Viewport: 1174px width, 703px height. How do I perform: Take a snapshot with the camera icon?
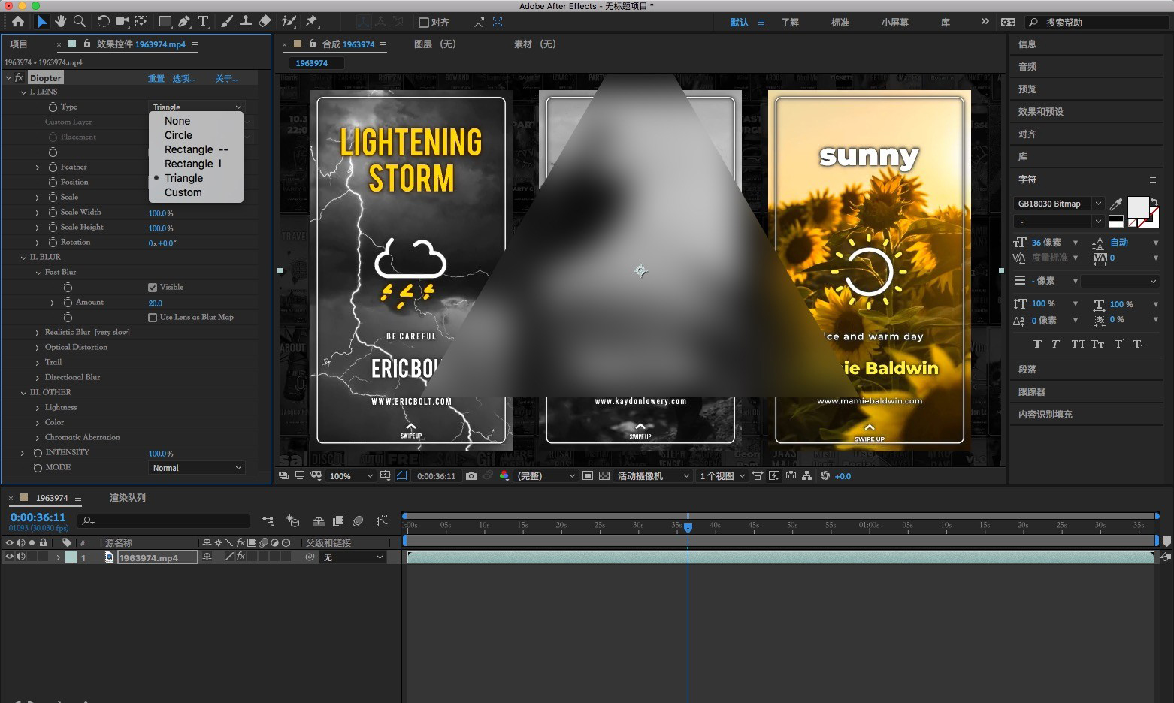(x=471, y=476)
